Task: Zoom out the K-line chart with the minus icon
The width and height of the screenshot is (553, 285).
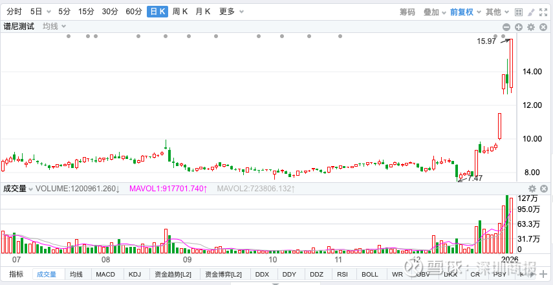Action: (506, 27)
